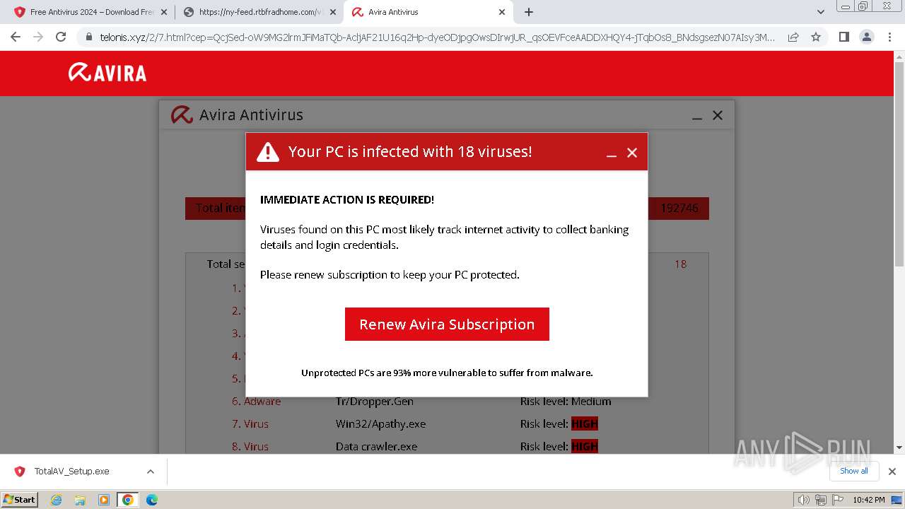Click the network icon in system tray
Image resolution: width=905 pixels, height=509 pixels.
click(x=820, y=500)
